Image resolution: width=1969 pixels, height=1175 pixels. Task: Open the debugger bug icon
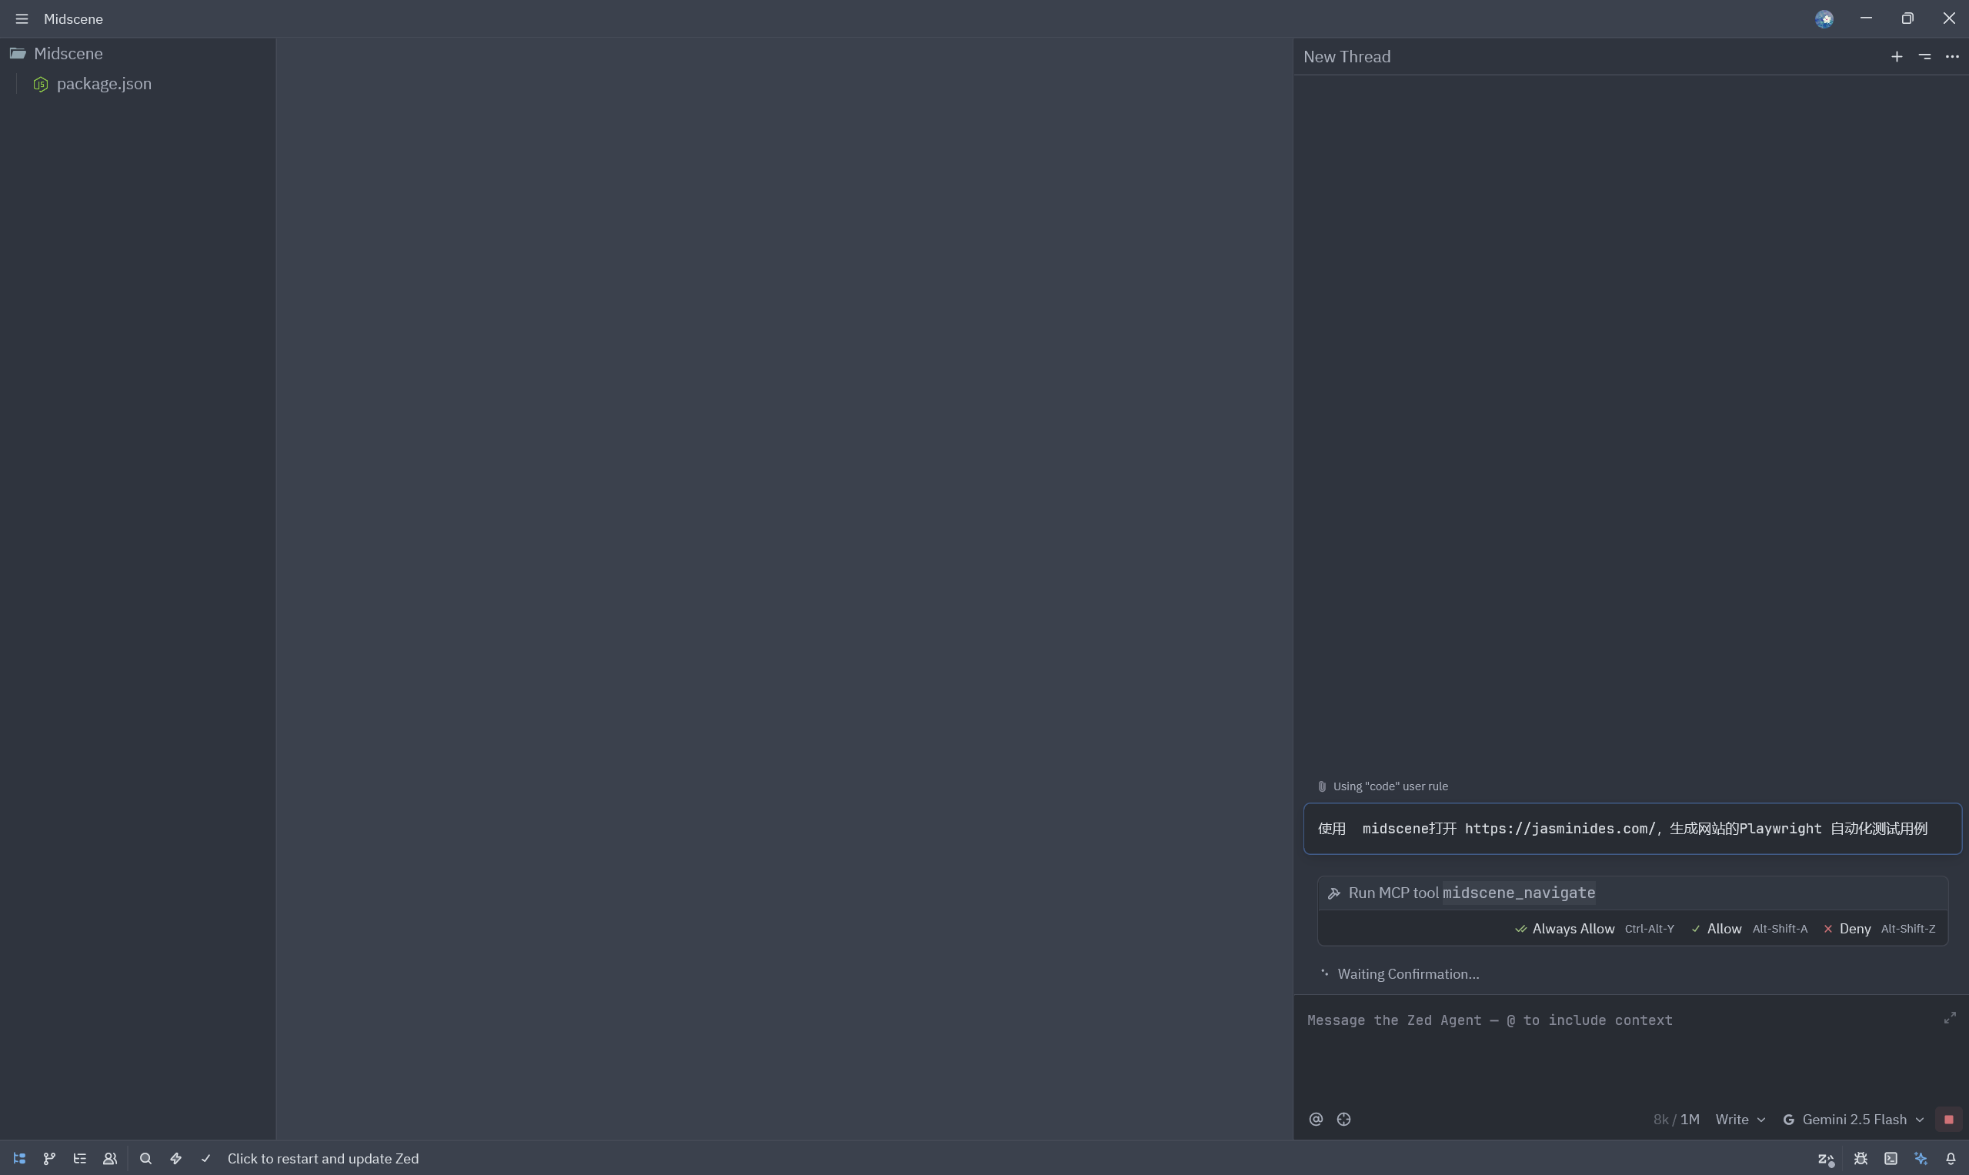(1861, 1158)
